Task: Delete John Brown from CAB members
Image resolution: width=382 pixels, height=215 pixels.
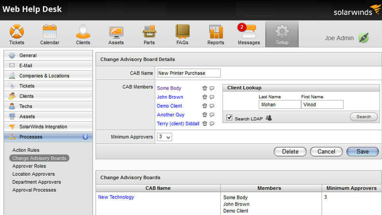Action: (x=205, y=97)
